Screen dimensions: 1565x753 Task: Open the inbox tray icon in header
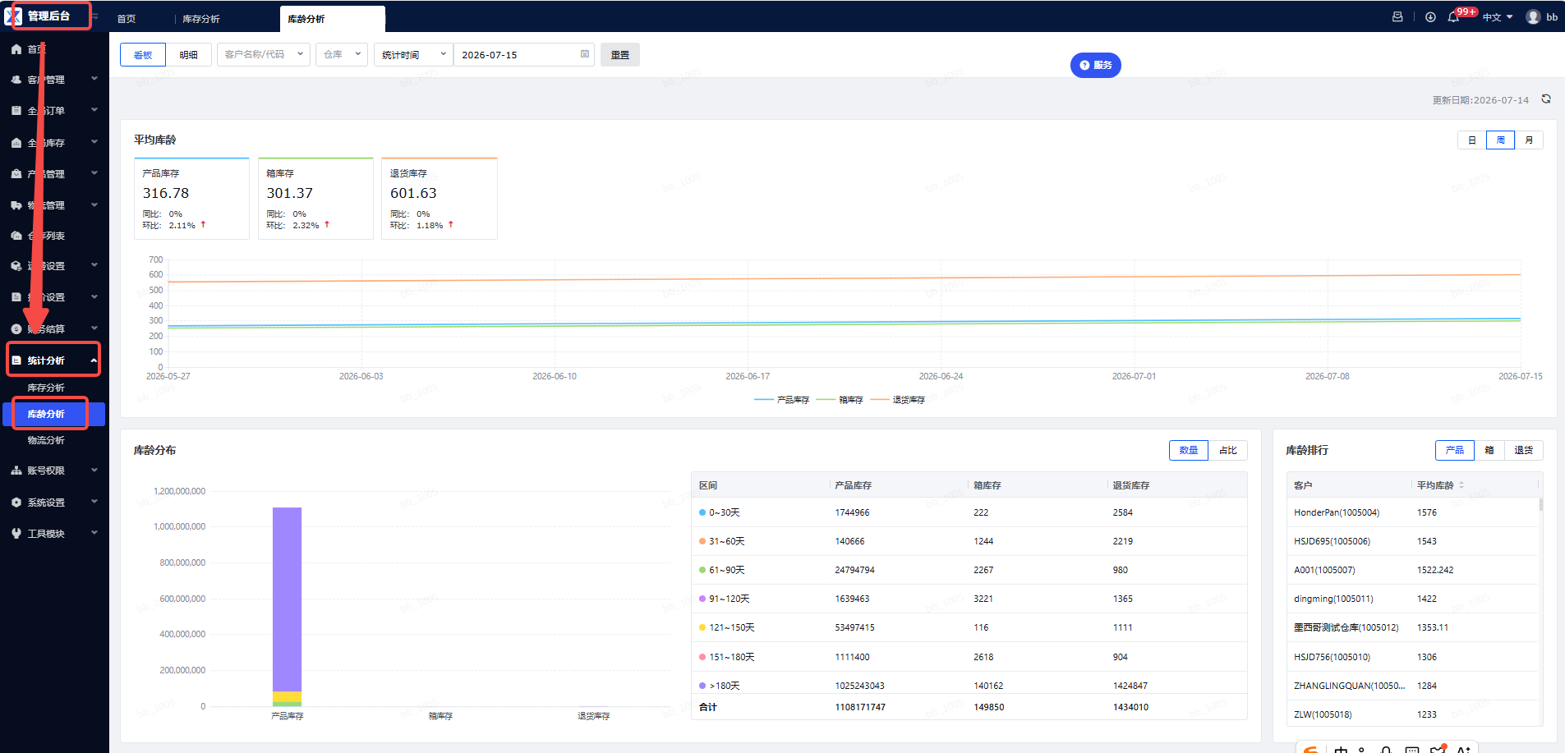click(1397, 16)
